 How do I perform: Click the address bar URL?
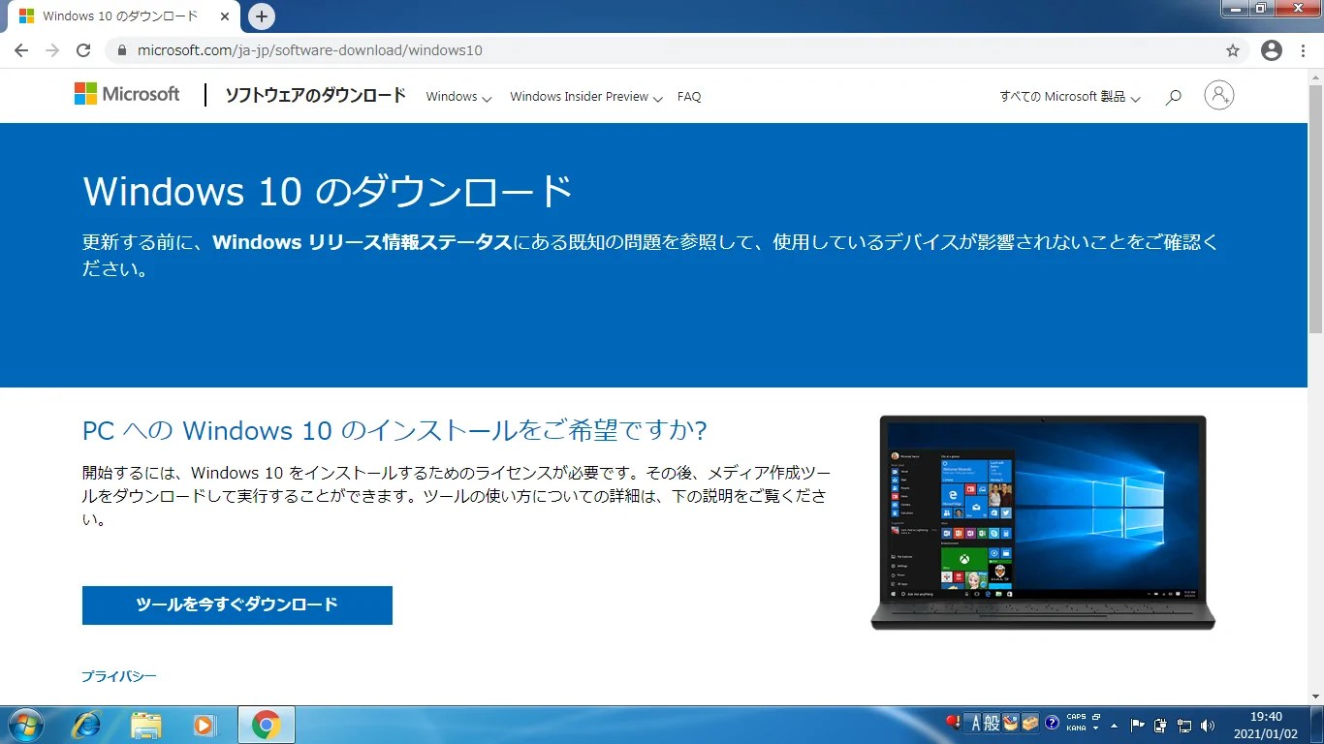(x=309, y=50)
